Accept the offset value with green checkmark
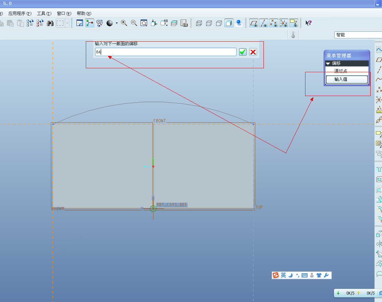 coord(243,52)
